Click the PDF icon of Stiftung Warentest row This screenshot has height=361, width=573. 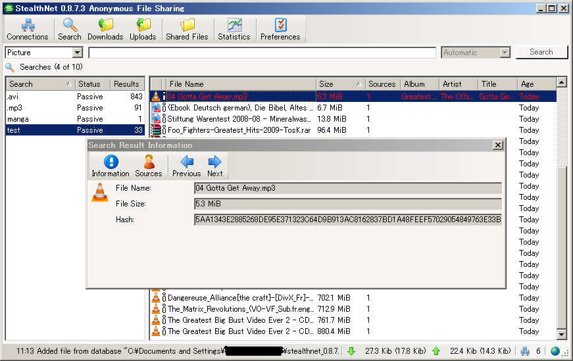click(x=156, y=119)
